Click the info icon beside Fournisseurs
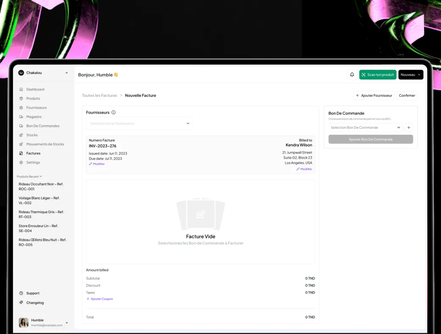 (114, 112)
